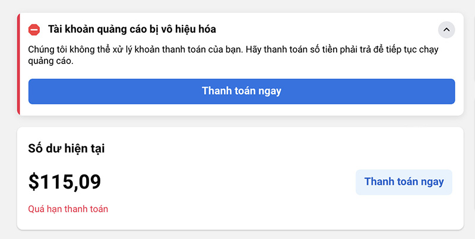Click the ",09" decimals of the balance
Screen dimensions: 475x239
click(88, 181)
